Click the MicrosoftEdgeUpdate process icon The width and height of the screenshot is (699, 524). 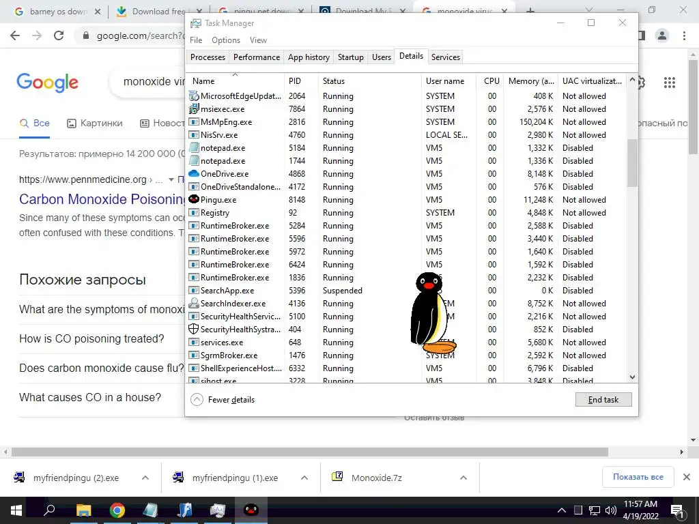pos(193,96)
